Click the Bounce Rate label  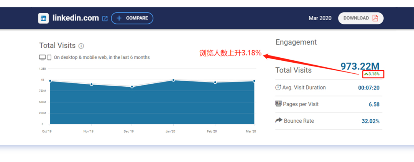tap(299, 121)
